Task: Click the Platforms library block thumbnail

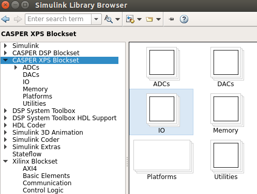Action: (163, 156)
